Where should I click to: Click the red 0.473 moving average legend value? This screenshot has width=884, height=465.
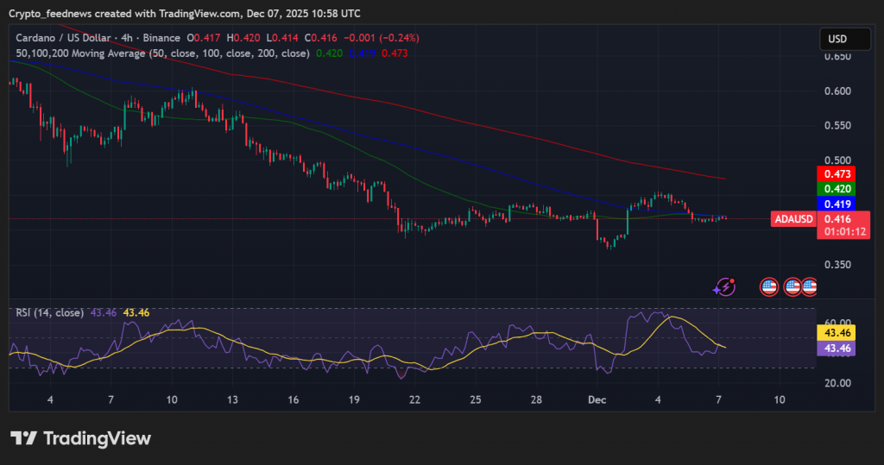[395, 53]
